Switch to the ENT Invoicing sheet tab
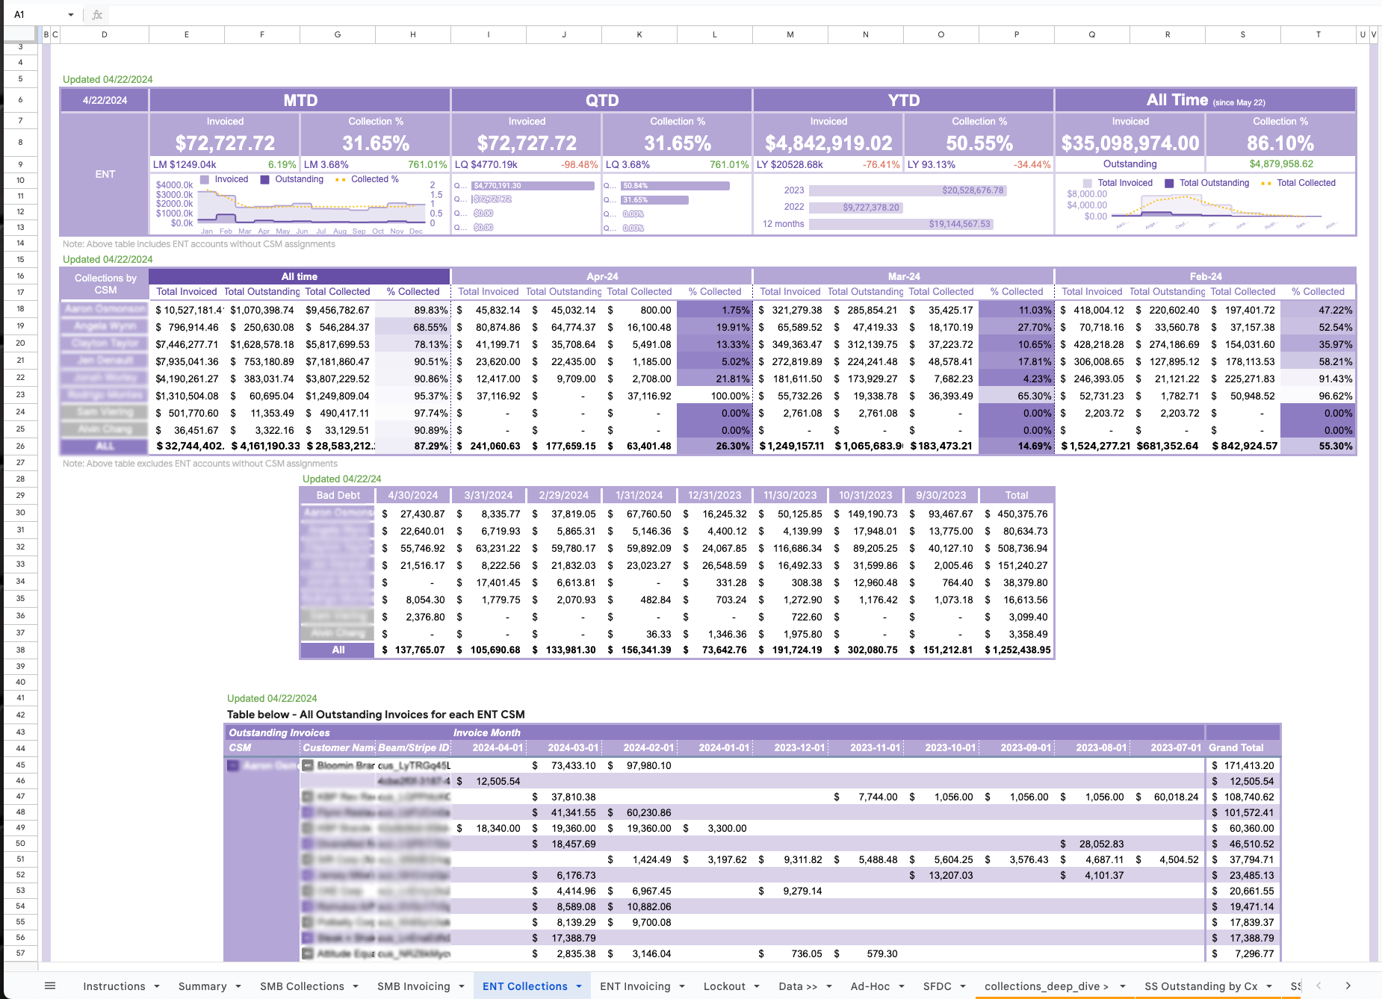This screenshot has width=1382, height=999. (x=635, y=986)
